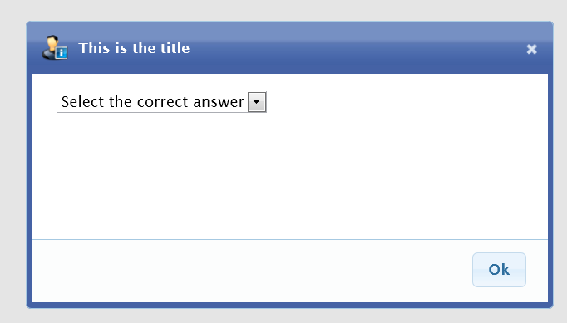Focus the answer selection field
This screenshot has height=323, width=567.
(161, 102)
